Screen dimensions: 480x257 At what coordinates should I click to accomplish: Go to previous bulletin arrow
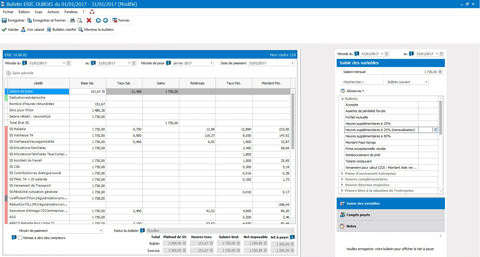(x=98, y=20)
